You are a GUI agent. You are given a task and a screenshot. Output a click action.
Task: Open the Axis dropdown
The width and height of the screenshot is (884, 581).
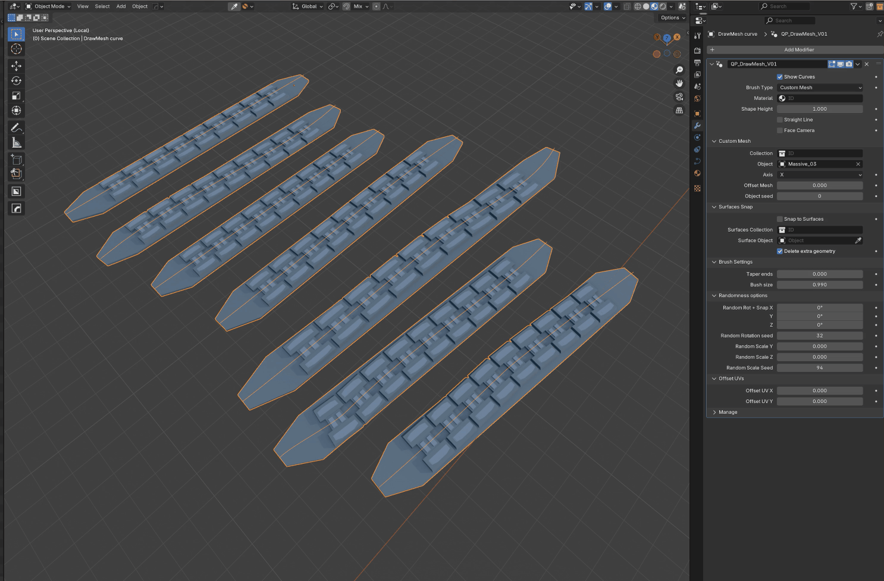click(820, 175)
